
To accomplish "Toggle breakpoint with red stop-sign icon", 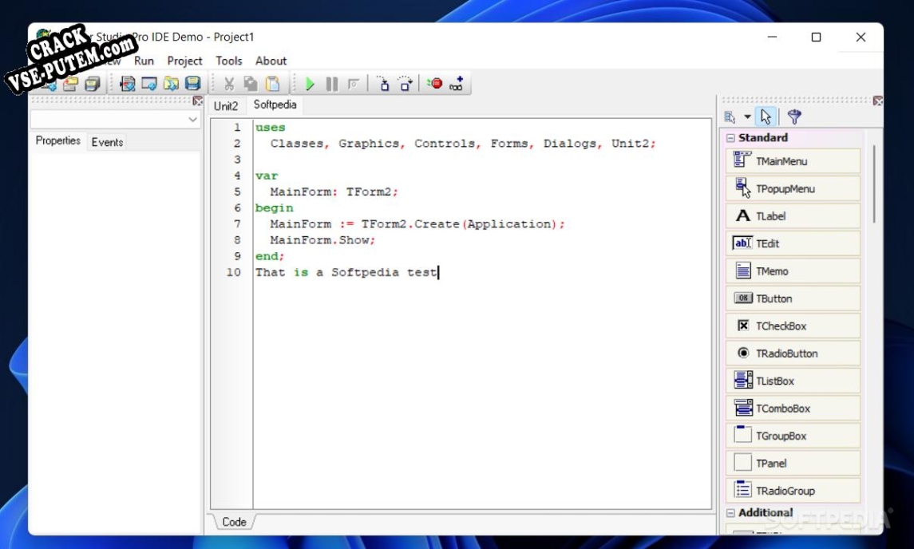I will tap(434, 84).
